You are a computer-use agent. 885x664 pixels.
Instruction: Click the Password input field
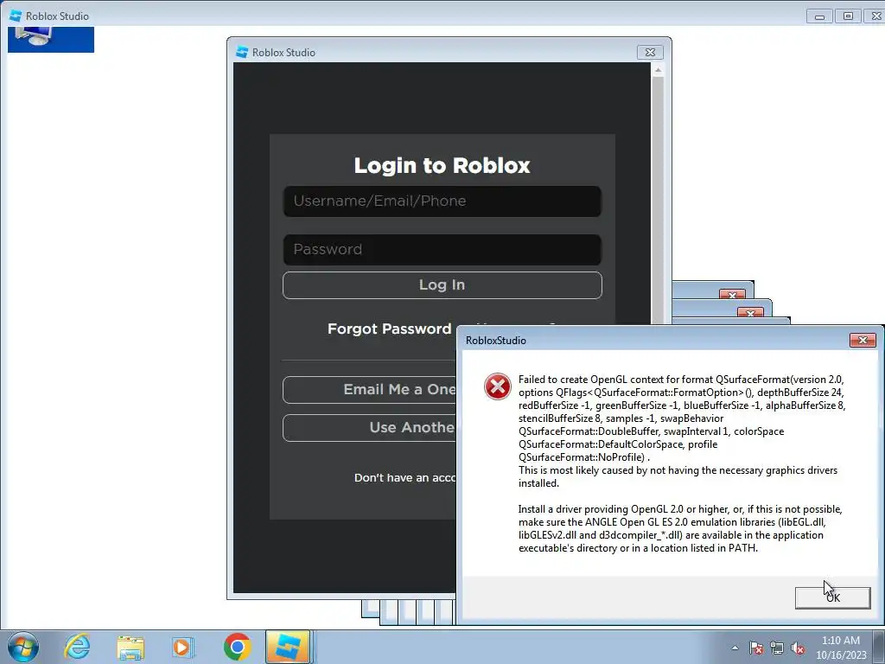click(442, 250)
